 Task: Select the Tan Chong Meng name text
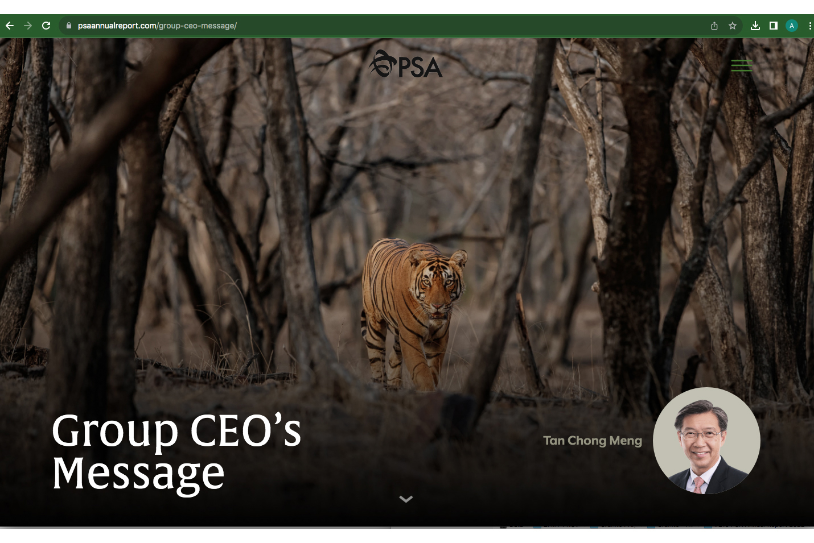point(593,441)
